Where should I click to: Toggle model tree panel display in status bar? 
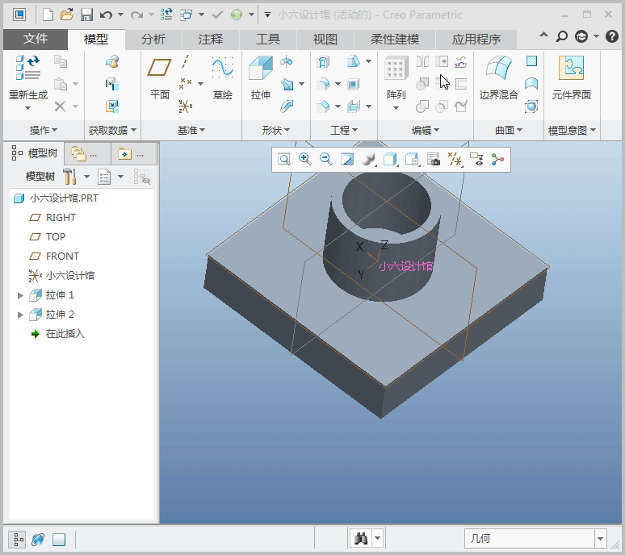click(x=18, y=539)
